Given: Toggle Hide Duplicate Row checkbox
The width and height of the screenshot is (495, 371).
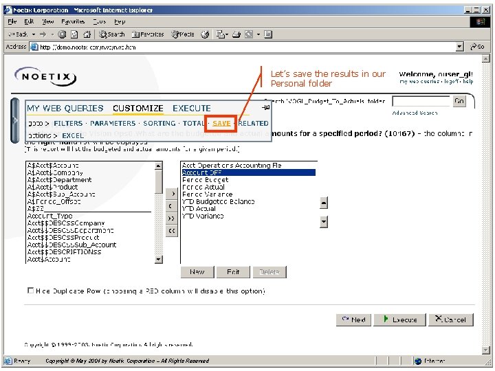Looking at the screenshot, I should pos(31,290).
